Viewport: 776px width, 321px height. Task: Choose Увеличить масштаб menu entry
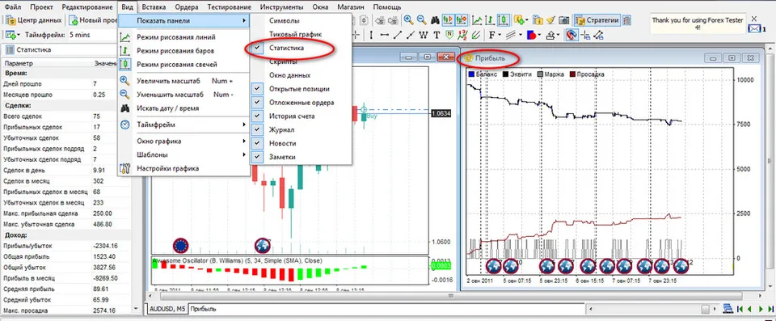point(183,81)
